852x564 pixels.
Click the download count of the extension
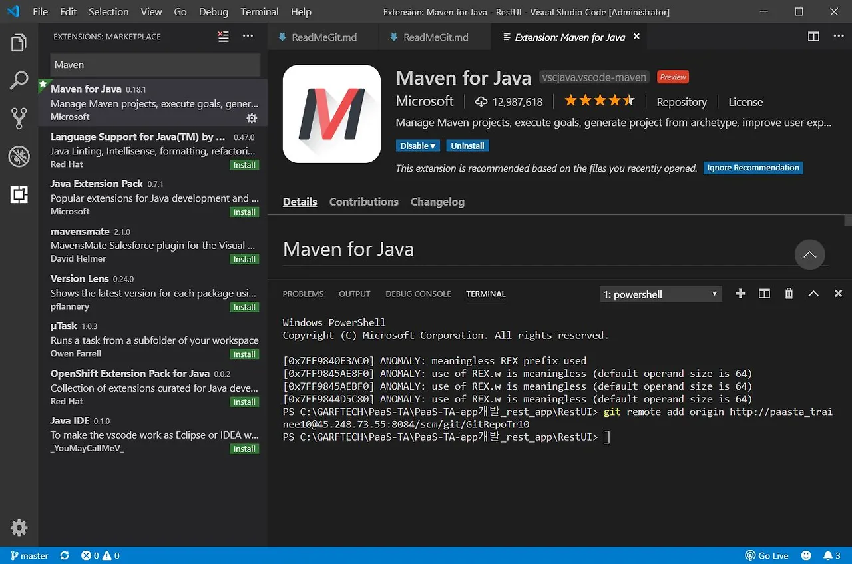[509, 102]
